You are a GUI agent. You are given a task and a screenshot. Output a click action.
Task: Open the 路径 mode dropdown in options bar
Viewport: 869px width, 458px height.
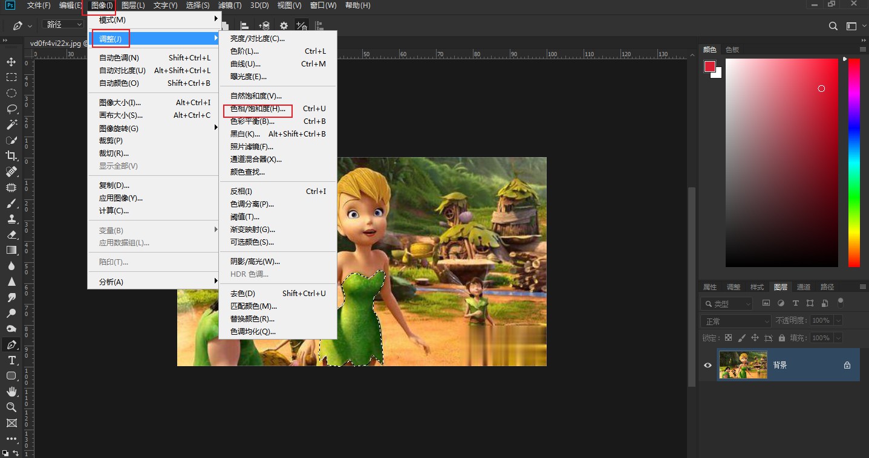(63, 25)
